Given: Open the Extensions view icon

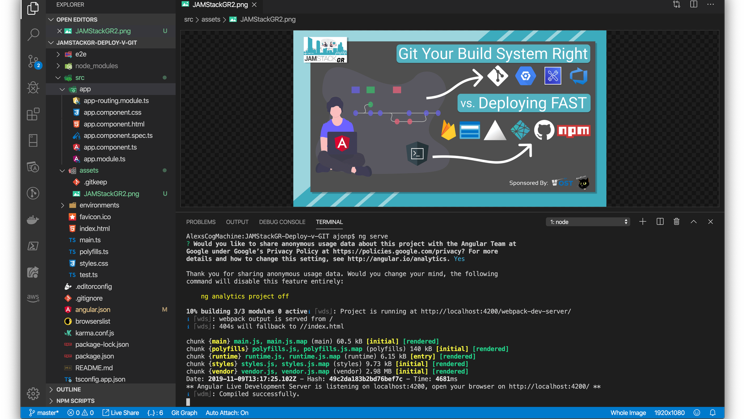Looking at the screenshot, I should tap(33, 114).
